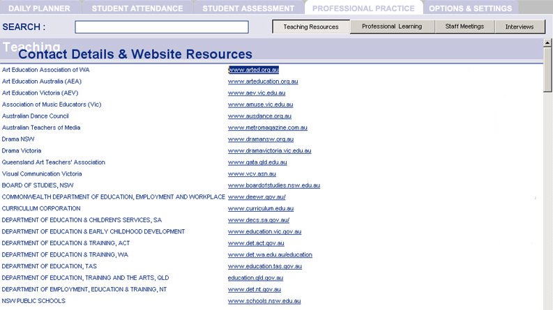Open www.metromagazine.com.au link
This screenshot has height=310, width=553.
click(267, 127)
